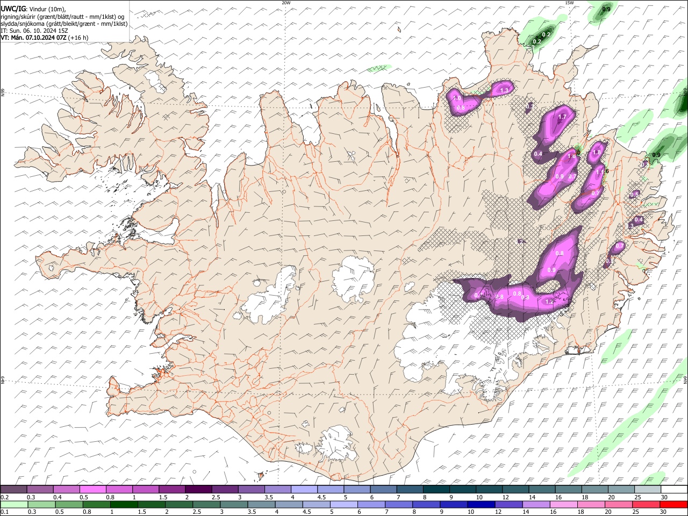Screen dimensions: 688x516
Task: Select the light grey 25–30 snow legend swatch
Action: [x=647, y=490]
